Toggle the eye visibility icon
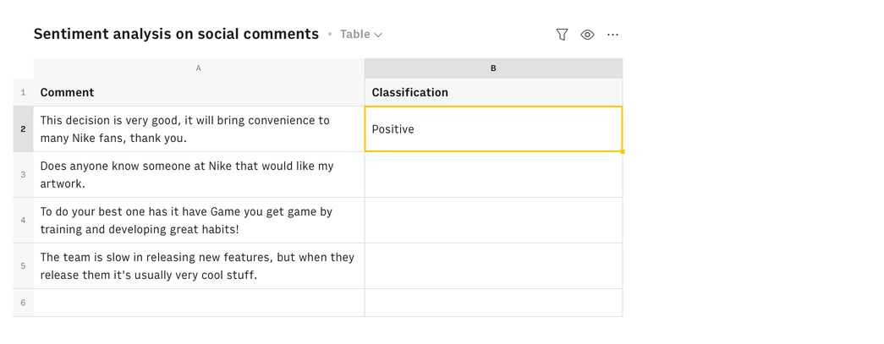 point(587,35)
